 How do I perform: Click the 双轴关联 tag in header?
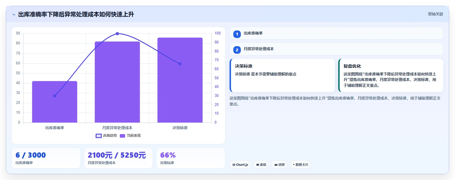point(435,14)
